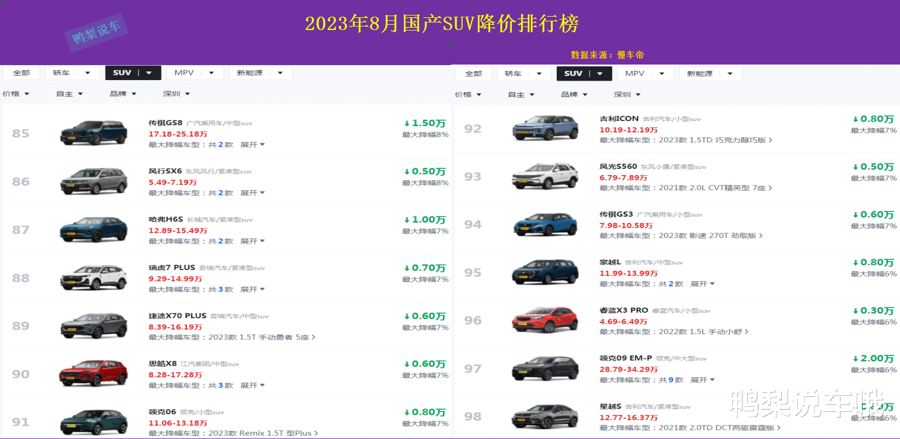Go to the 瑞虎7 PLUS model name
Viewport: 900px width, 439px height.
click(172, 268)
